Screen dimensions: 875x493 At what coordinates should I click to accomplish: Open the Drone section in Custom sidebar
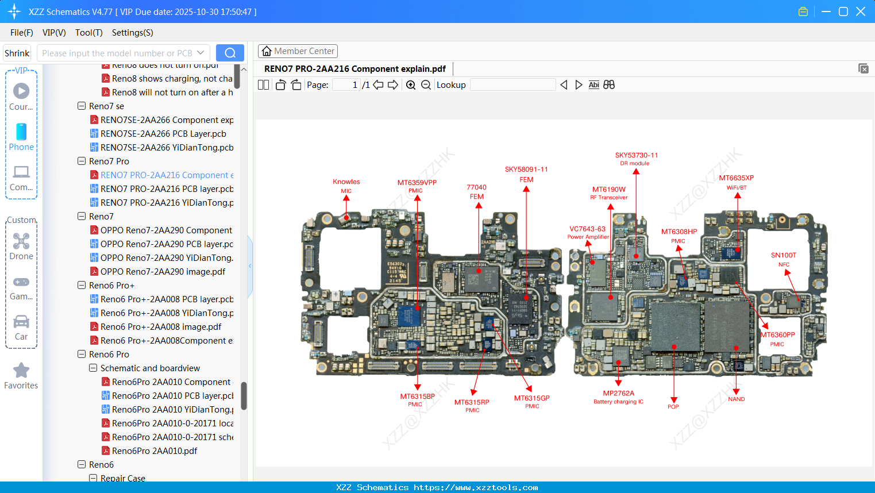[x=21, y=241]
